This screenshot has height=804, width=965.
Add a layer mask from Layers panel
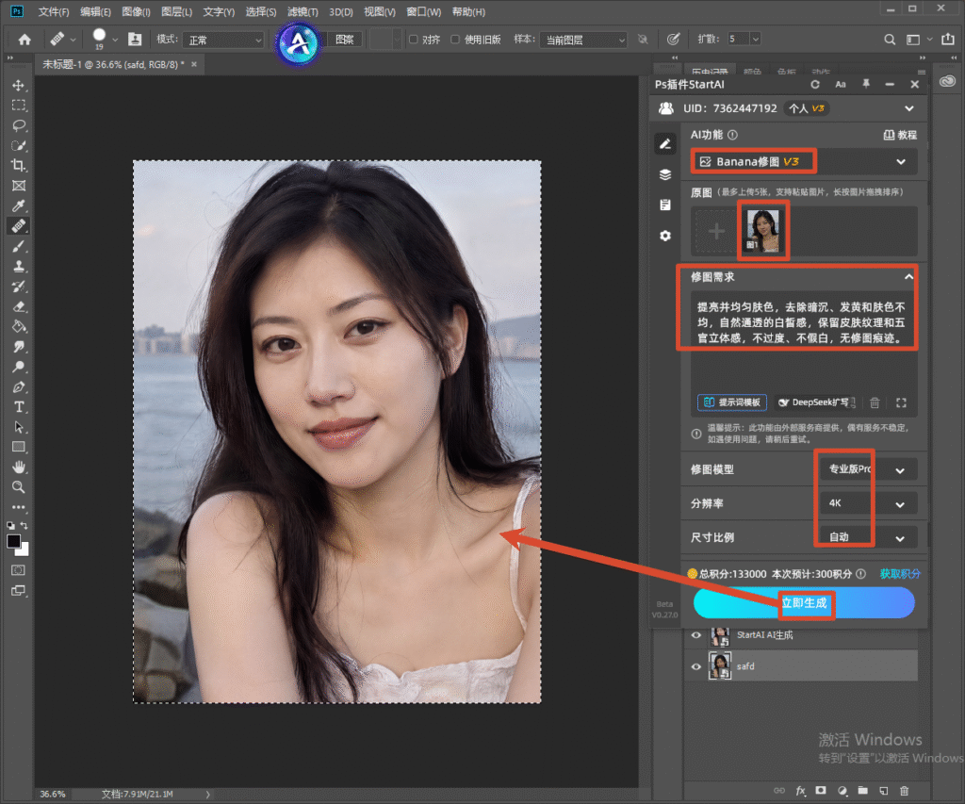point(821,791)
